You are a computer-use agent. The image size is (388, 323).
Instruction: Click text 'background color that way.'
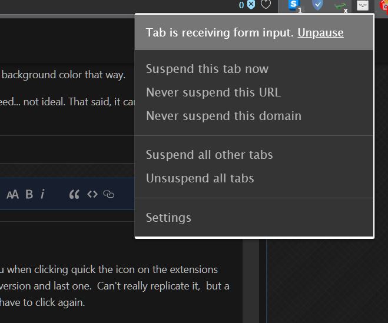[64, 75]
